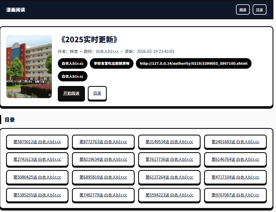
Task: Open chapter 第9767087话
Action: coord(235,195)
